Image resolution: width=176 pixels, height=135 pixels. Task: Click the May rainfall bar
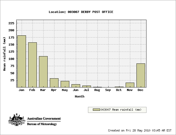[x=65, y=84]
